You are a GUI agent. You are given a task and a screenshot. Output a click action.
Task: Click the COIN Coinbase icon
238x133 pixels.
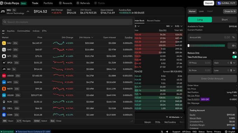click(x=4, y=115)
